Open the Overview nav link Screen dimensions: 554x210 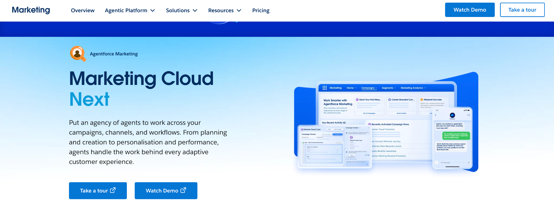[83, 11]
